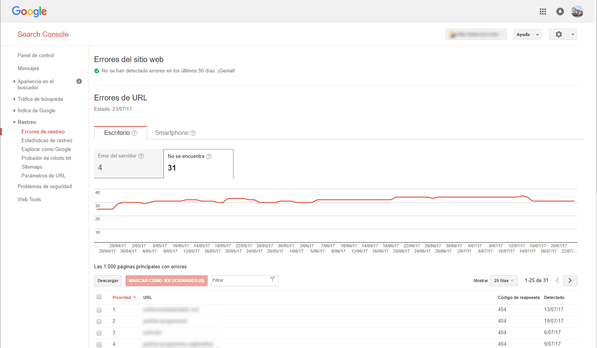Image resolution: width=597 pixels, height=348 pixels.
Task: Expand Tráfico de búsqueda section
Action: 15,99
